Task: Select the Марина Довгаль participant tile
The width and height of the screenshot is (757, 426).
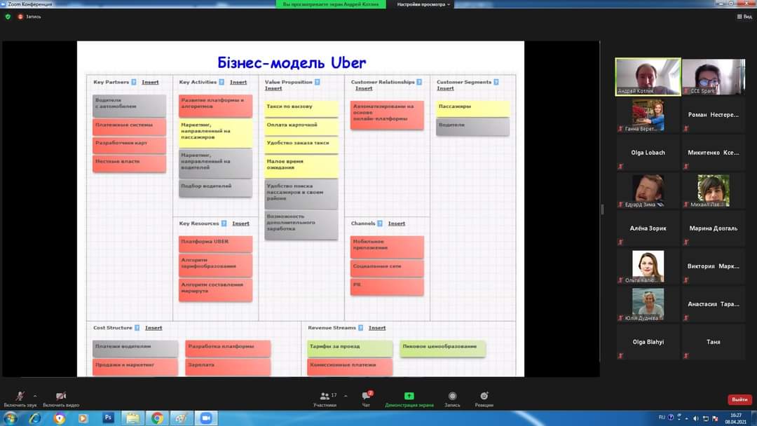Action: 714,228
